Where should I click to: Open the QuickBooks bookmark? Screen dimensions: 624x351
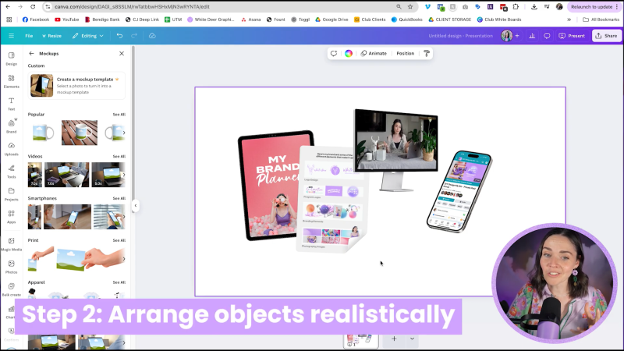pos(406,19)
